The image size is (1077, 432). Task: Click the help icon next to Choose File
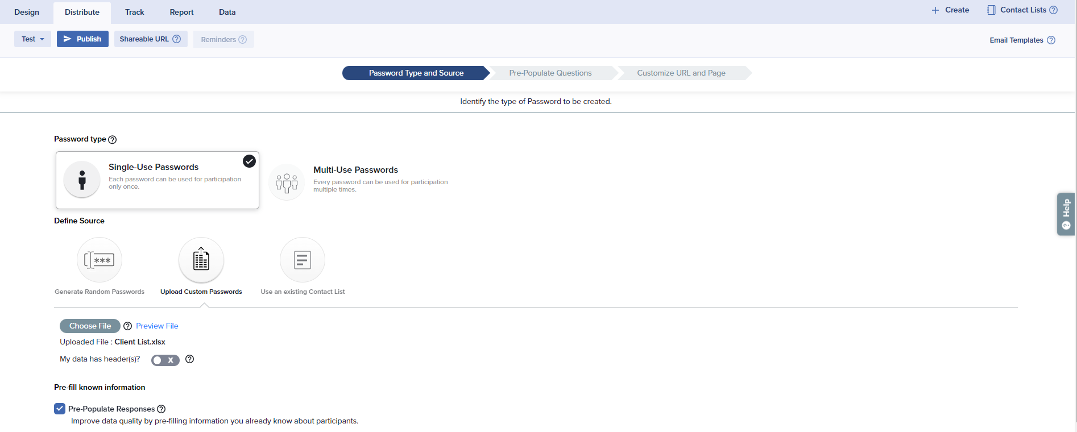pos(128,326)
